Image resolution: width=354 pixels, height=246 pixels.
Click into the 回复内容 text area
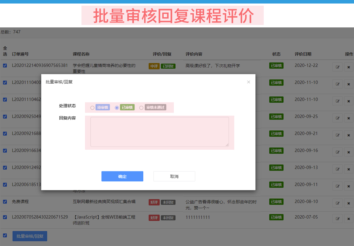(159, 132)
